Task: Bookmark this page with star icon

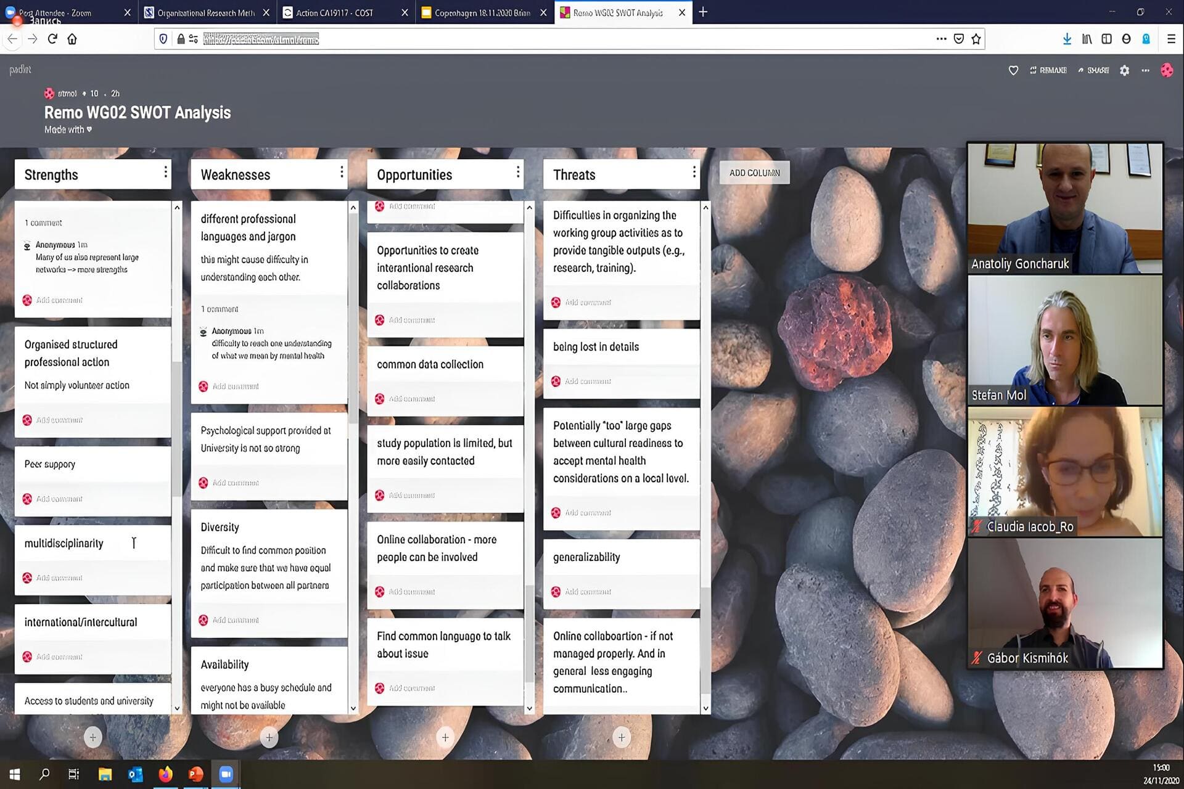Action: pos(976,39)
